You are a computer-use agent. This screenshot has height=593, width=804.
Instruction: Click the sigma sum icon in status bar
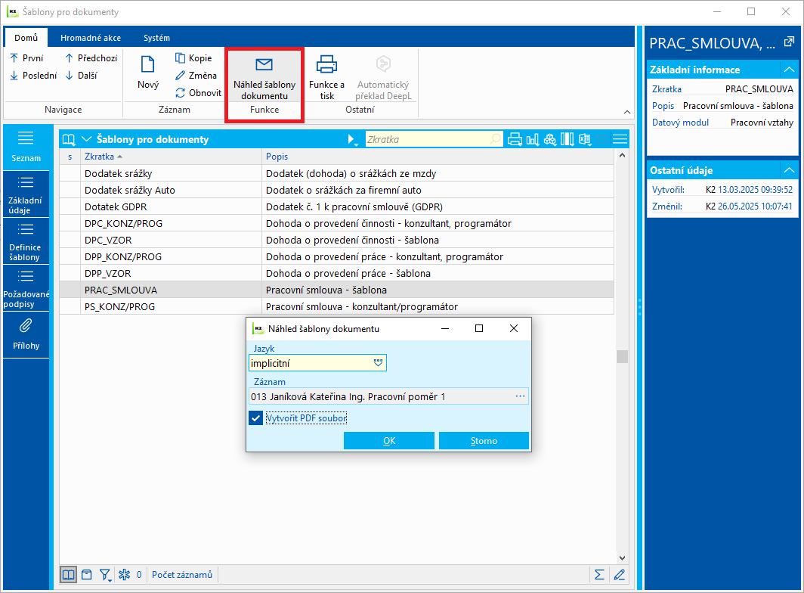click(599, 575)
